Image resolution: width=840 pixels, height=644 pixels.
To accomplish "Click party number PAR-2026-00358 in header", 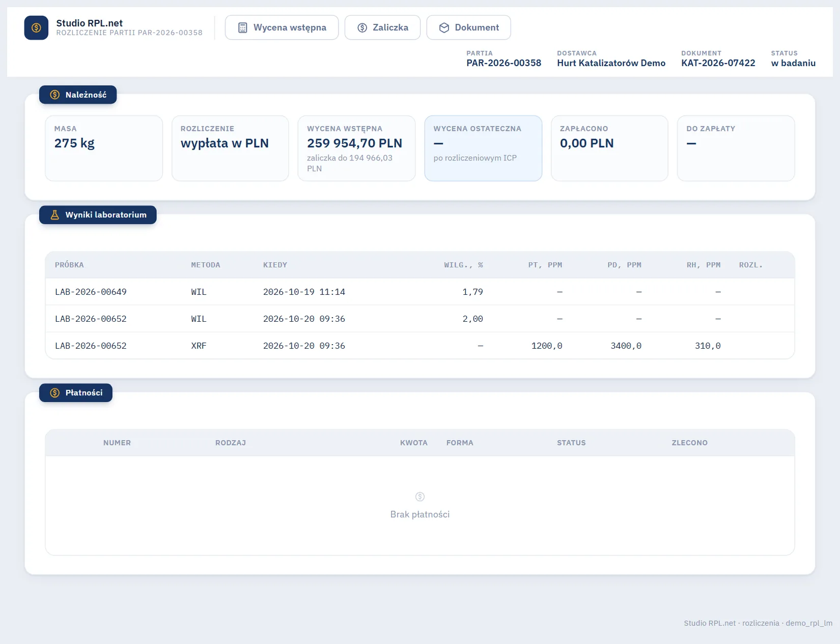I will click(503, 63).
